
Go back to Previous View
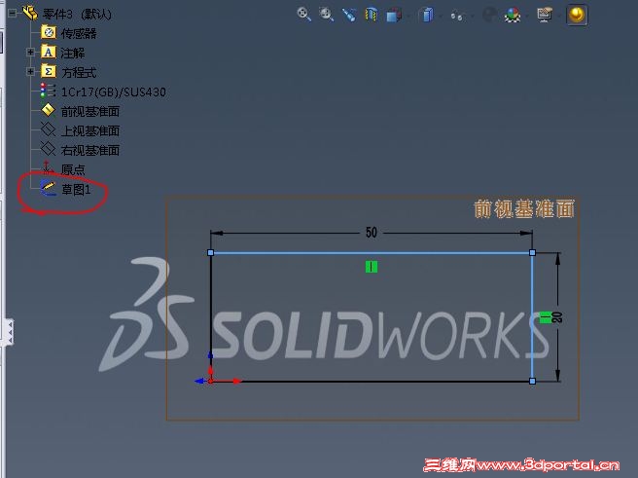[349, 15]
